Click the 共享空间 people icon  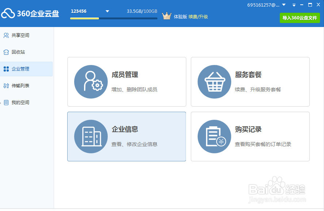click(x=6, y=35)
